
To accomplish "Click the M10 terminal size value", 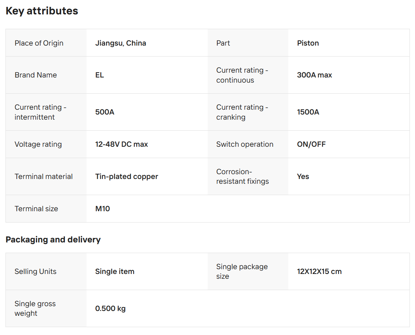I will point(103,209).
